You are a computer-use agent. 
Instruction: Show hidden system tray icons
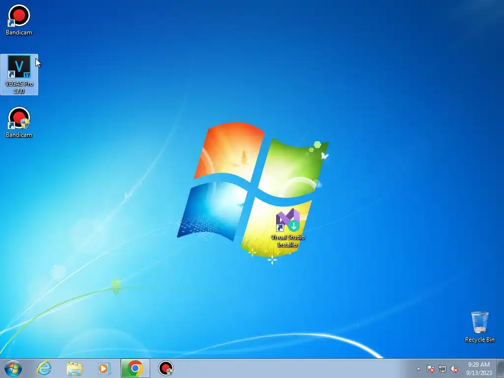(x=418, y=369)
